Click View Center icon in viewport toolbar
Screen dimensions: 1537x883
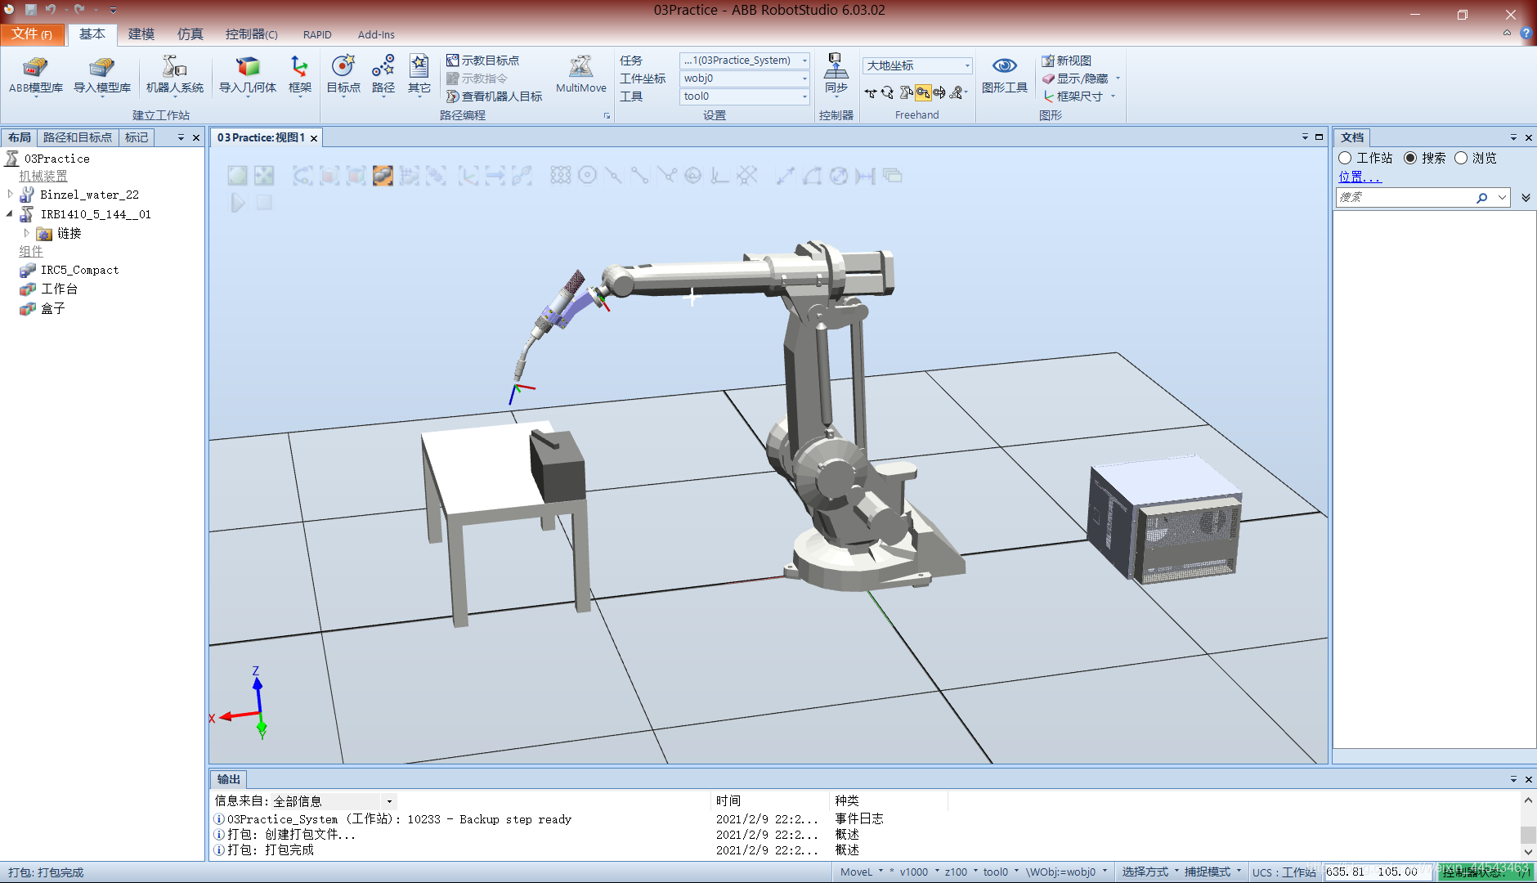[264, 175]
